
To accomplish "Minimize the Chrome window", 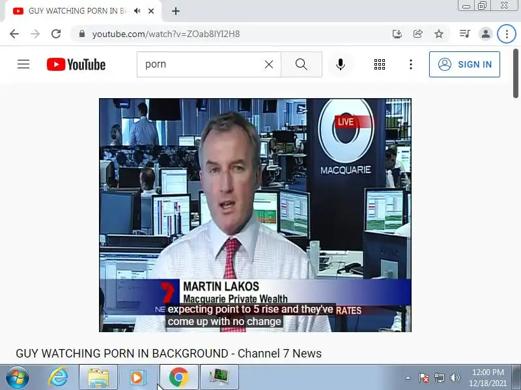I will [466, 6].
